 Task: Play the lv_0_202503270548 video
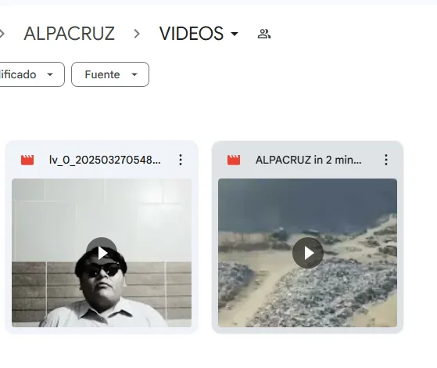[x=102, y=253]
